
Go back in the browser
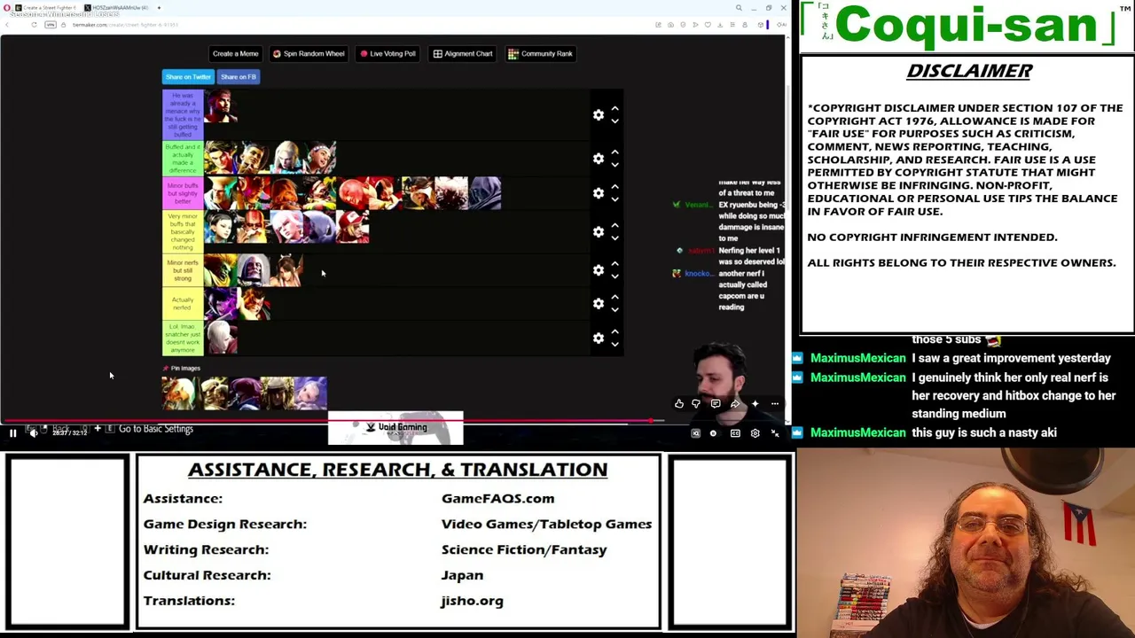7,25
